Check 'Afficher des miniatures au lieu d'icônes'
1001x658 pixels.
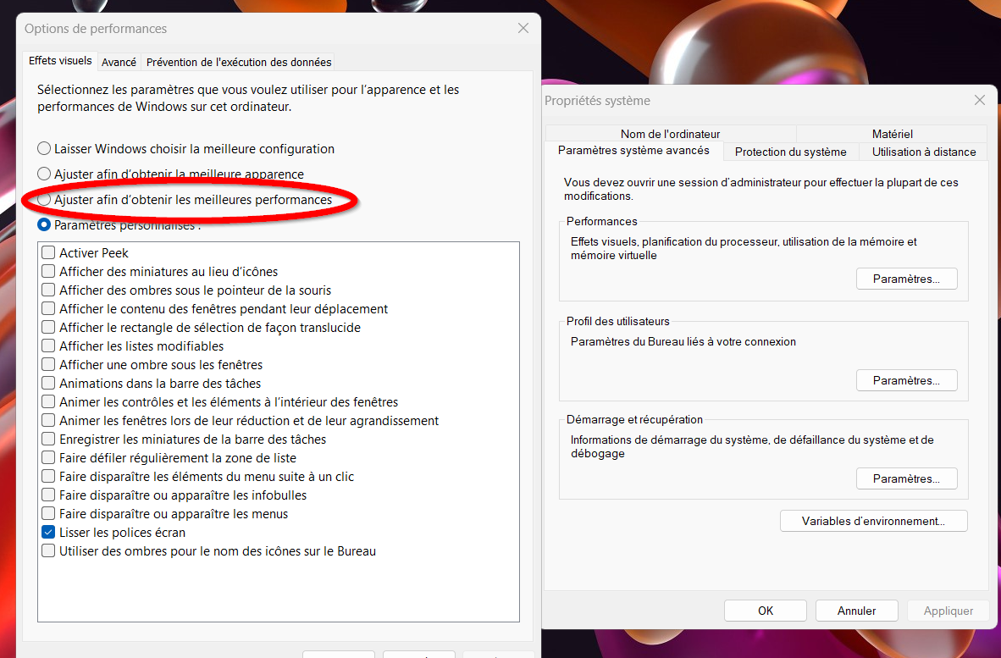[49, 272]
